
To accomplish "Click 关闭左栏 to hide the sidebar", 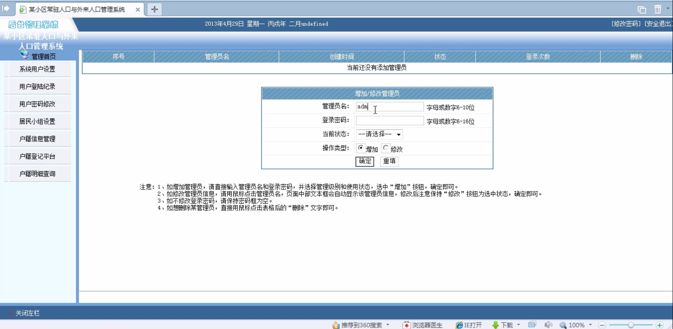I will (x=27, y=313).
